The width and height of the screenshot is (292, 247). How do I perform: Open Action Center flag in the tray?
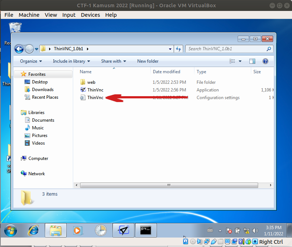point(229,231)
